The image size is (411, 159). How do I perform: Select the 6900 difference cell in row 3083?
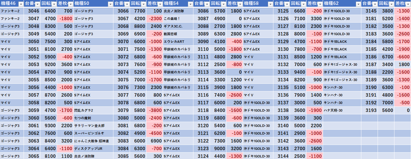point(155,141)
